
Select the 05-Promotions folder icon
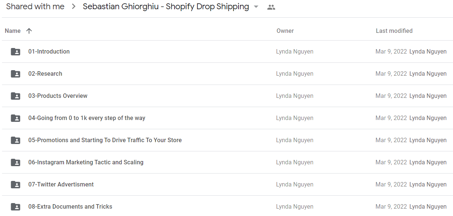click(x=16, y=140)
